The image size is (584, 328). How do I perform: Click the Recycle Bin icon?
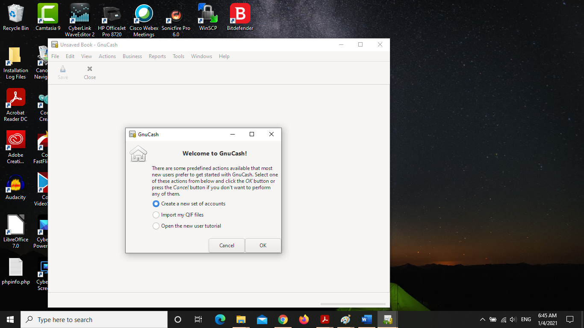(x=16, y=17)
